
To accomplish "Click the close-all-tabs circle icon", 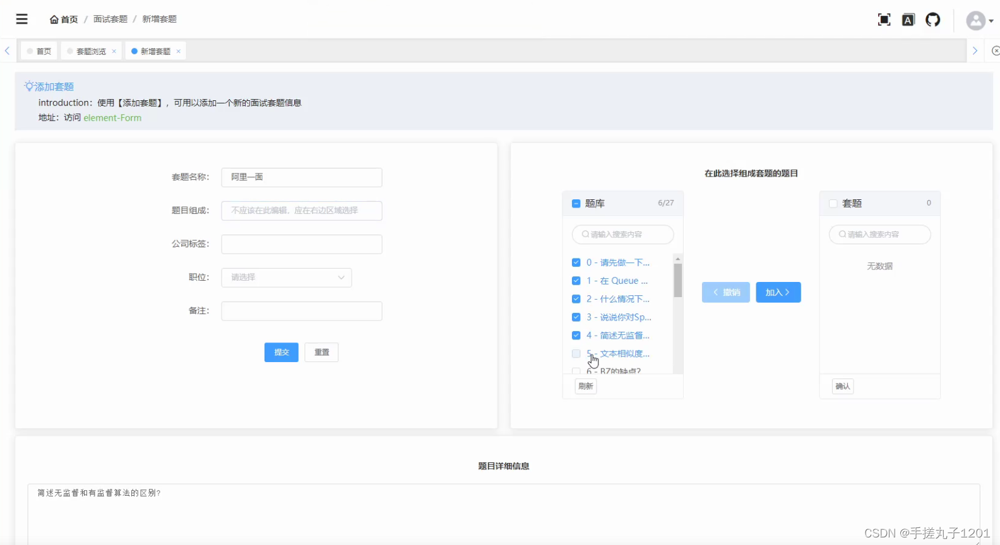I will click(996, 51).
